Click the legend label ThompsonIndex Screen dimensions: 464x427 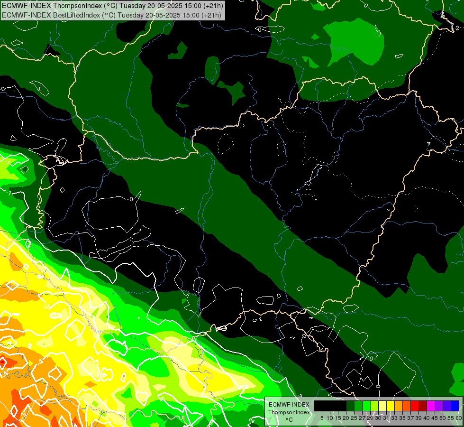point(289,412)
